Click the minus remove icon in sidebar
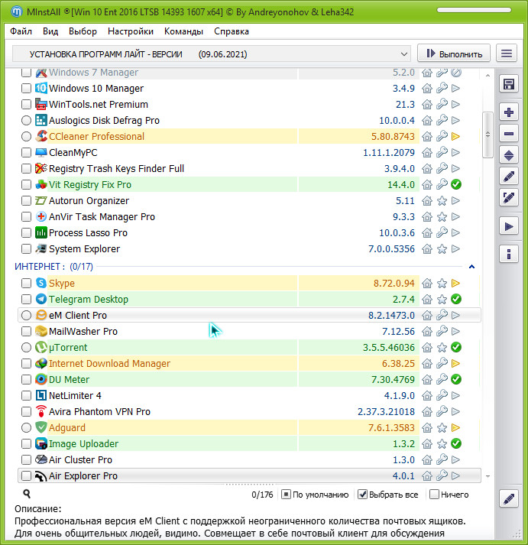528x545 pixels. (x=509, y=134)
